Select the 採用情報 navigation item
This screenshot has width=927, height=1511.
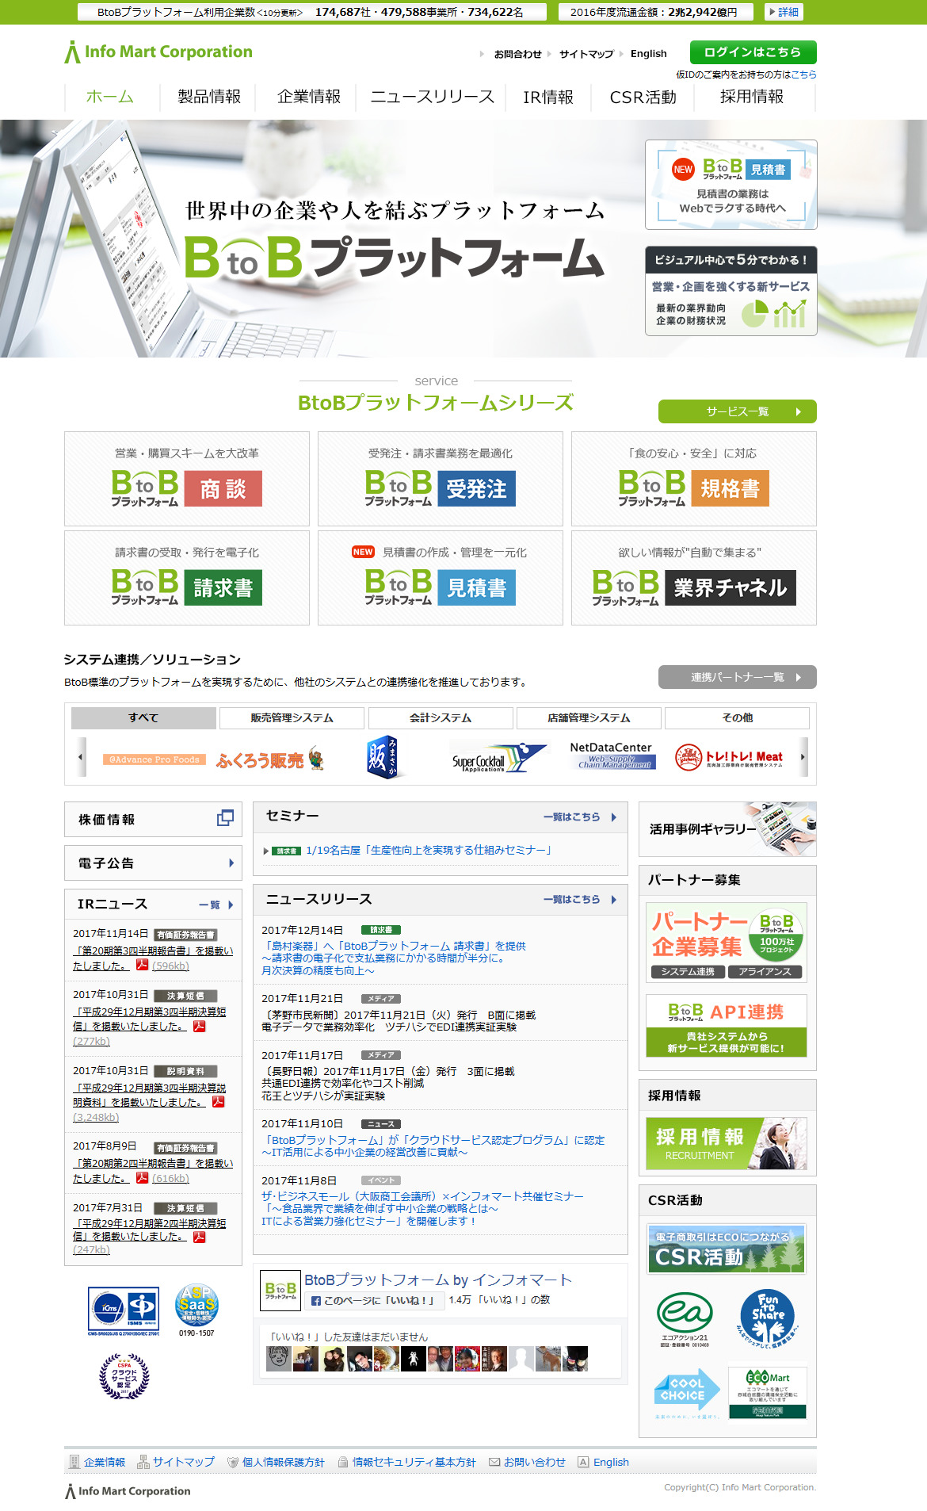(x=752, y=97)
